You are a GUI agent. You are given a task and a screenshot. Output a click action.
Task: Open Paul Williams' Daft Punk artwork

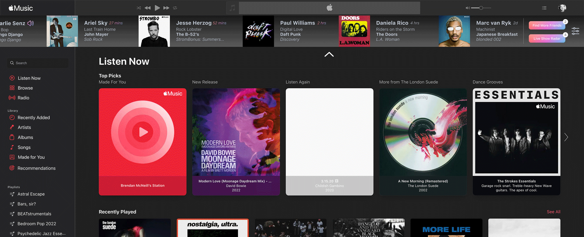258,31
